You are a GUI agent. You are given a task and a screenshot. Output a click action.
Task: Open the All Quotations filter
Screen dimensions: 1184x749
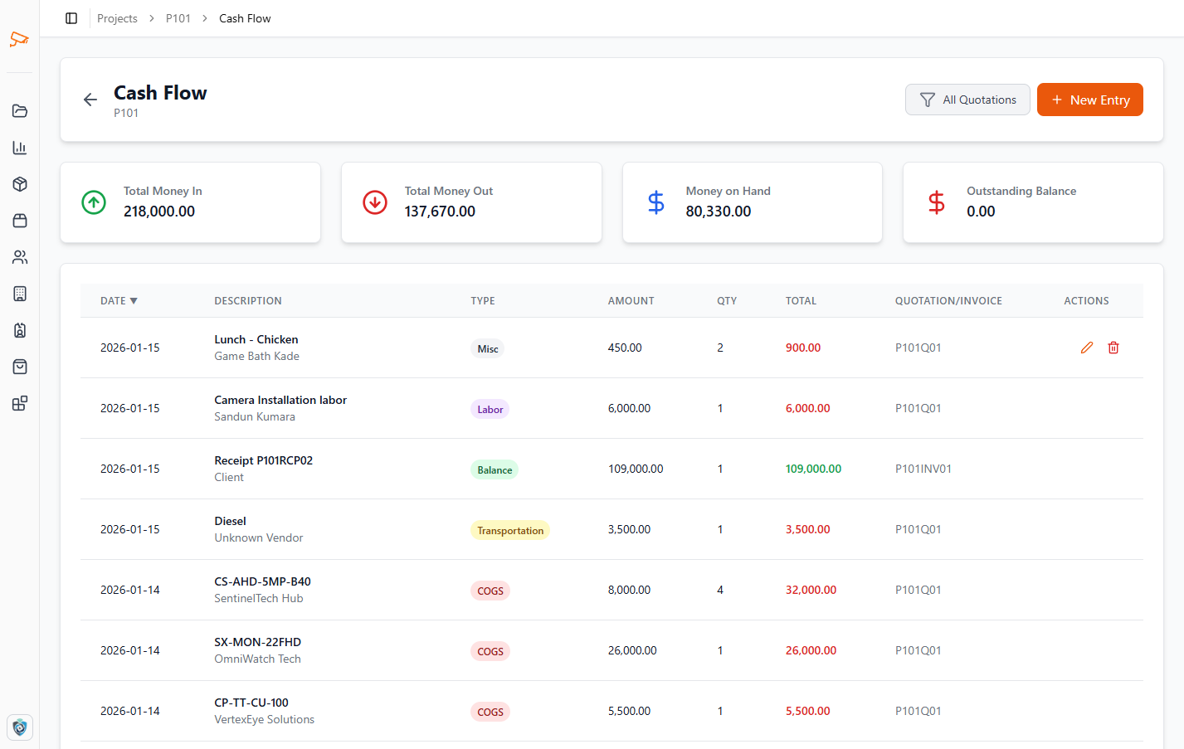point(967,100)
